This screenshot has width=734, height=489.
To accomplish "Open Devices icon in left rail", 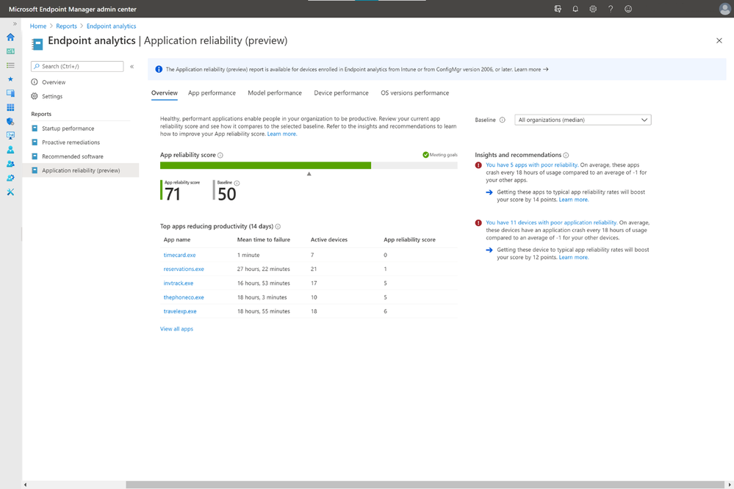I will point(10,93).
